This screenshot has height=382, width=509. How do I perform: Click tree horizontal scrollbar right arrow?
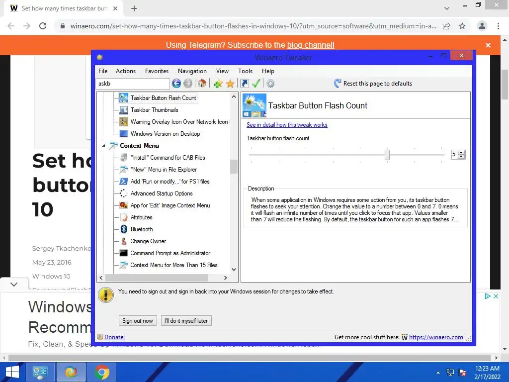point(226,278)
